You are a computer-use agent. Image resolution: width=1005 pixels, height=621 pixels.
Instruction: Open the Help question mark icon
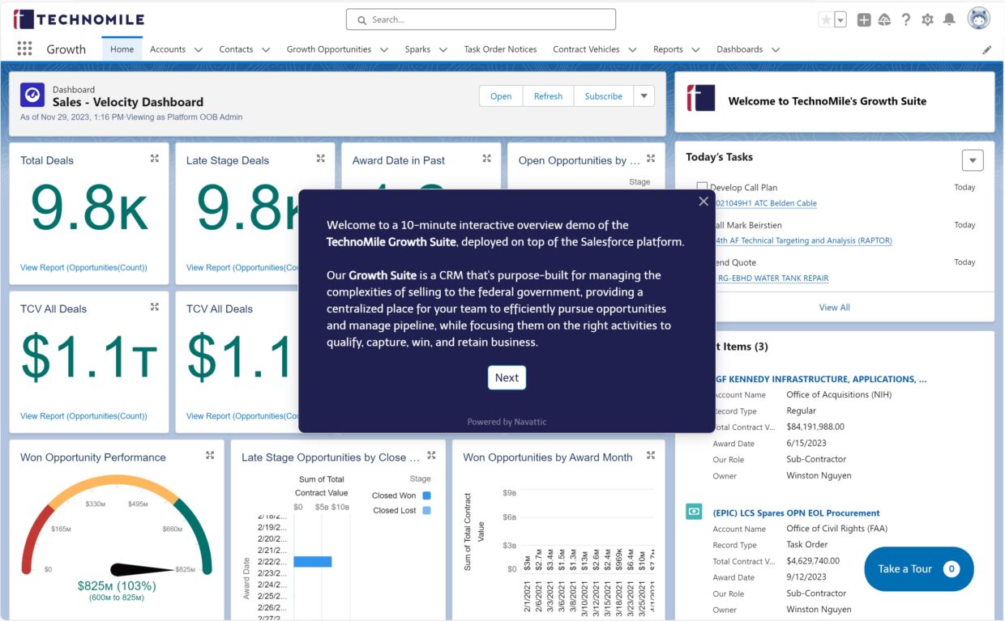(x=906, y=19)
